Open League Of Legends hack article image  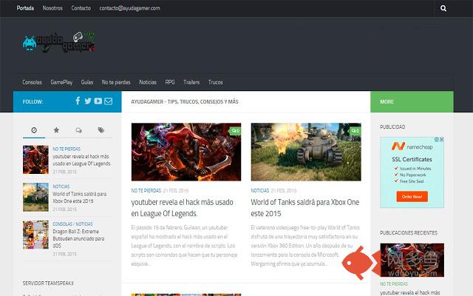pyautogui.click(x=186, y=152)
